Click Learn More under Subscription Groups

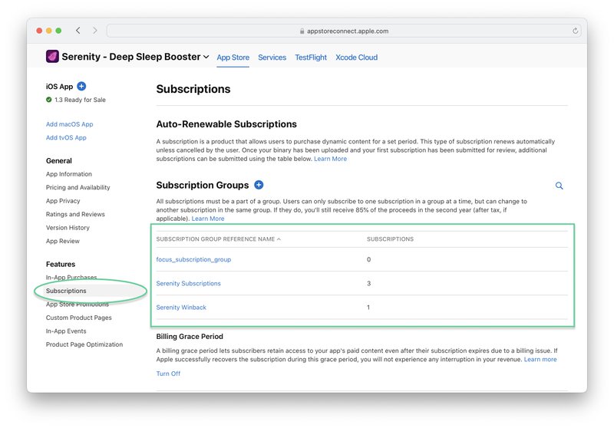coord(208,219)
